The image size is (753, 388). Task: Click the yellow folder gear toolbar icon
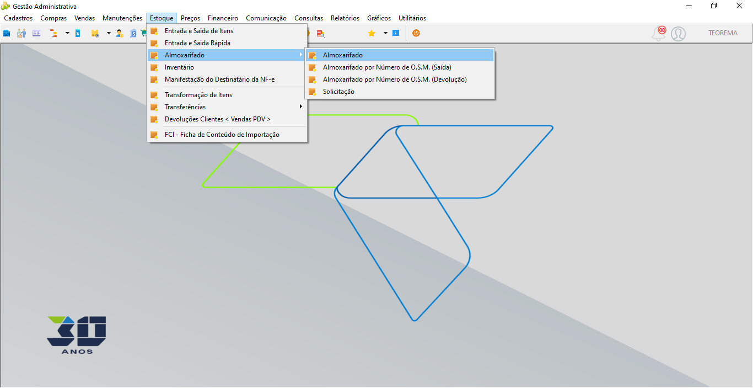click(x=95, y=33)
